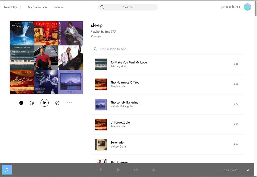Select song 'The Lonely Ballerina'
Viewport: 257px width, 177px height.
point(124,102)
